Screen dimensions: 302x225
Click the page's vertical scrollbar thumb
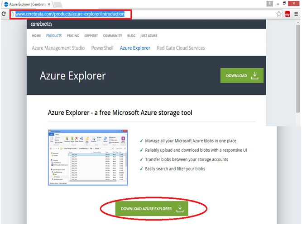[298, 68]
